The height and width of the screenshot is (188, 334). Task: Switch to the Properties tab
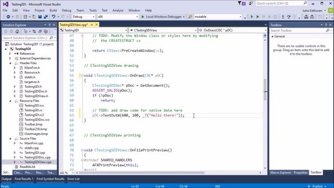(301, 172)
